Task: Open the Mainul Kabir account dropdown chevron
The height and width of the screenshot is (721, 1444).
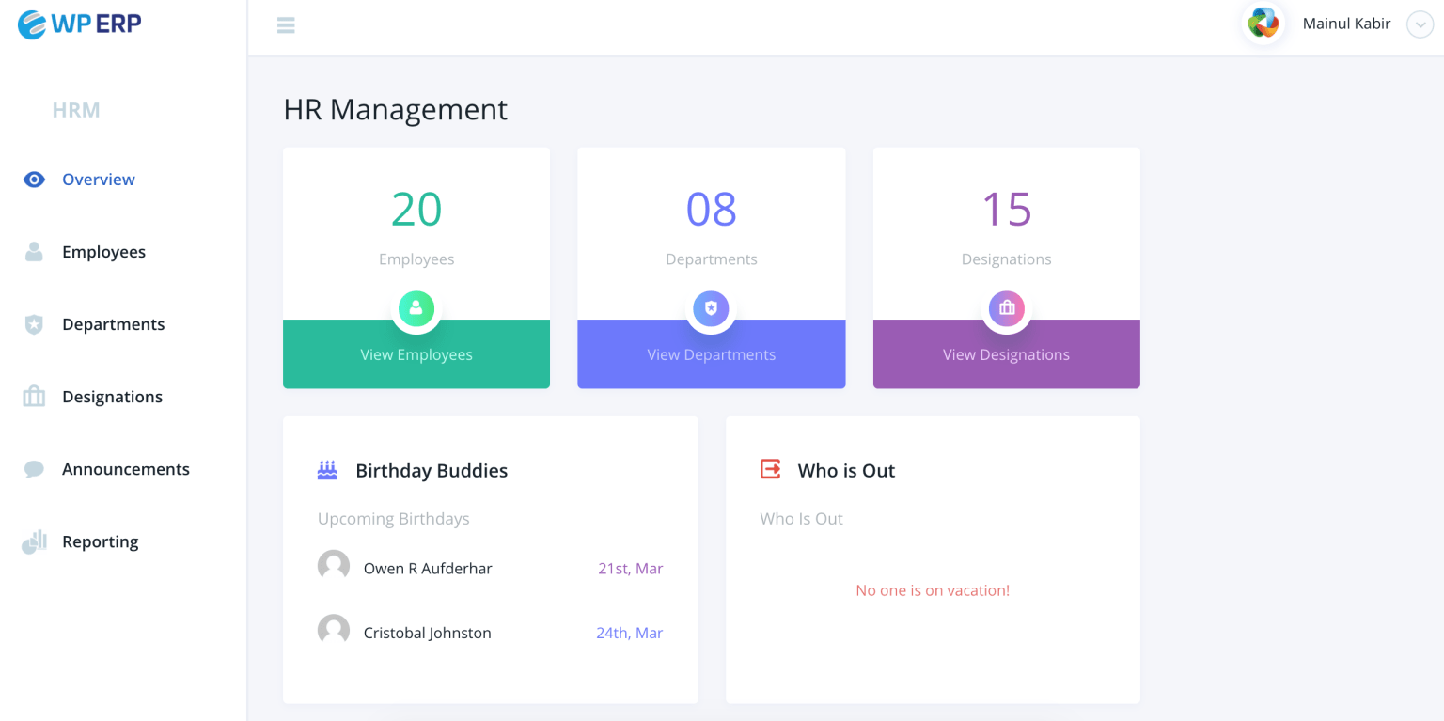Action: point(1420,24)
